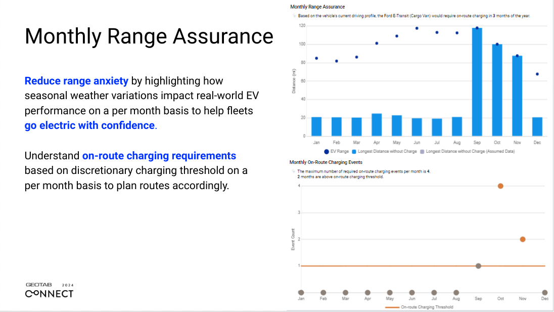Click the 'Reduce range anxiety' link

tap(76, 81)
